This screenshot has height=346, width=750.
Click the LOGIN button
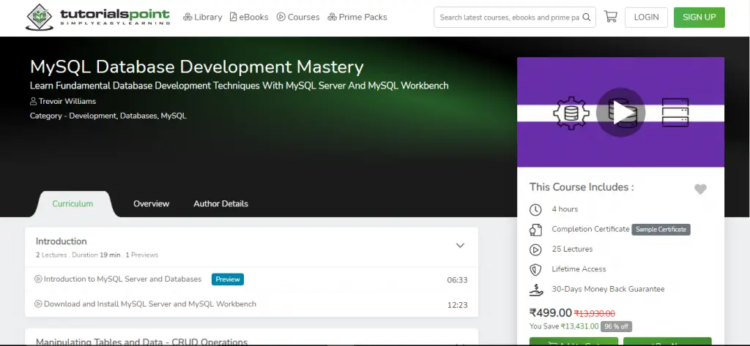[646, 18]
